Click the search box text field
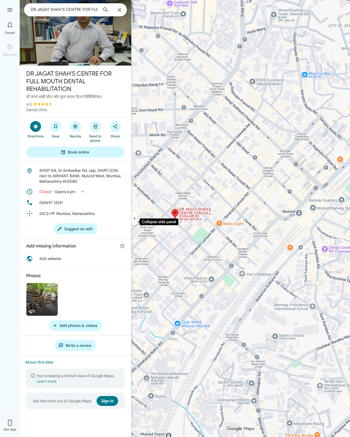The width and height of the screenshot is (350, 437). tap(64, 10)
